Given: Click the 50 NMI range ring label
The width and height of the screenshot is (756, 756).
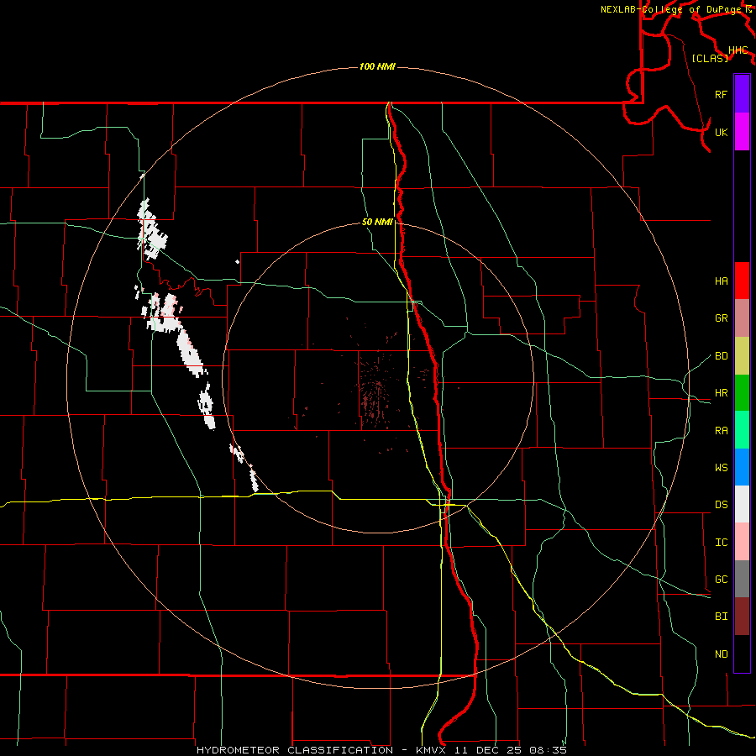Looking at the screenshot, I should pyautogui.click(x=377, y=222).
